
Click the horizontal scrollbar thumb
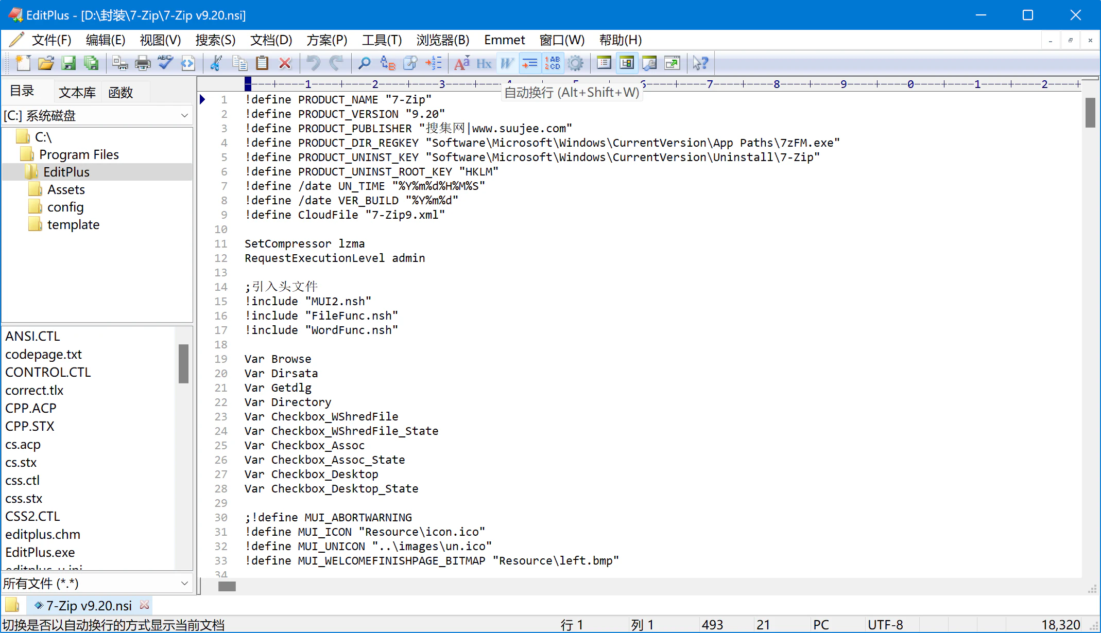[x=227, y=586]
